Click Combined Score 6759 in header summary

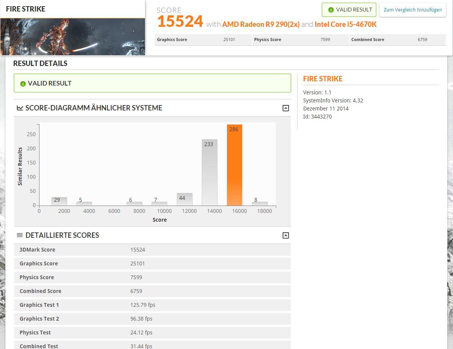click(x=397, y=40)
